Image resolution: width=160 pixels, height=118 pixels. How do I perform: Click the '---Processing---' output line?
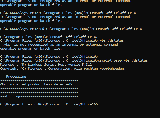click(39, 77)
